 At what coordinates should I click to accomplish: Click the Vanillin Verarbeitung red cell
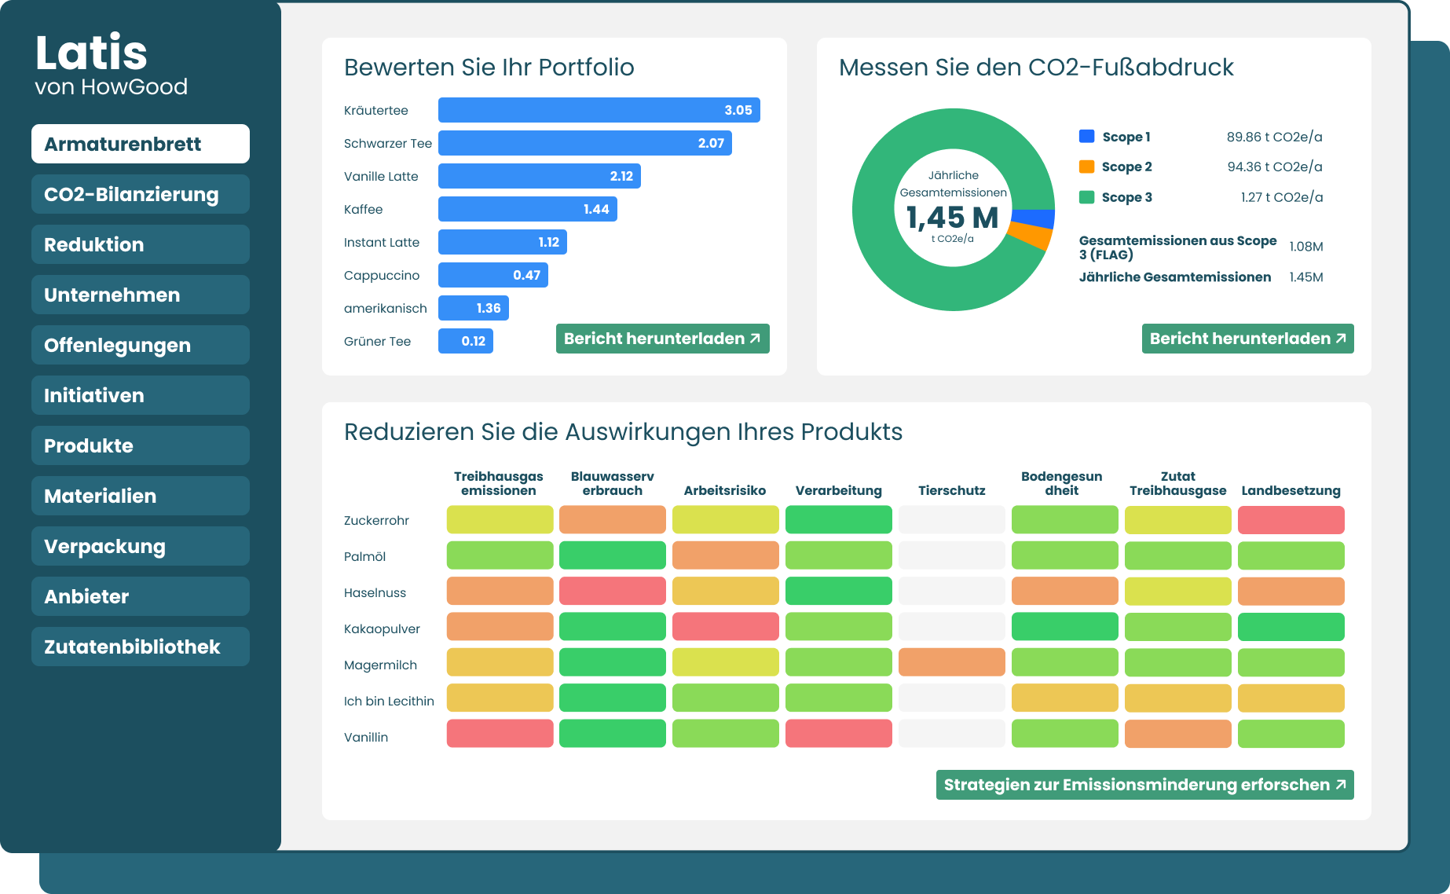coord(839,734)
